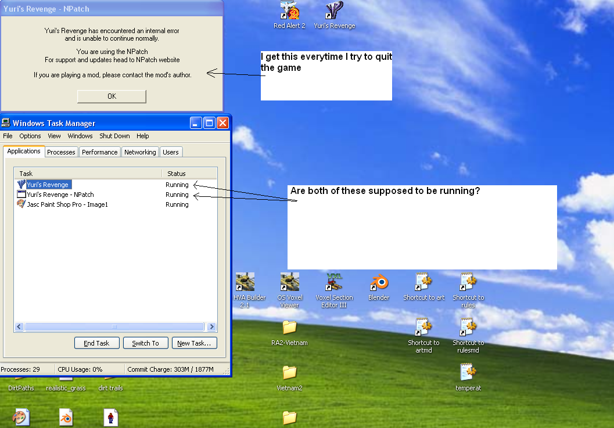Viewport: 614px width, 428px height.
Task: Click the Blender file icon at desktop bottom
Action: coord(66,418)
